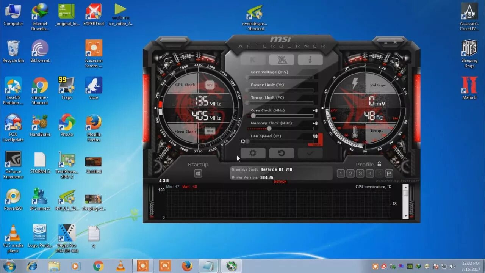Adjust the Power Limit (%) slider

[280, 90]
